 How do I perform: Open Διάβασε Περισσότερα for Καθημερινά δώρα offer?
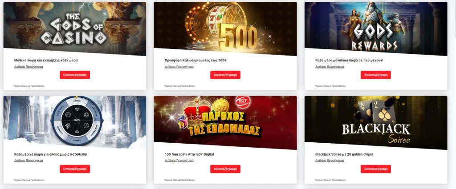(x=28, y=161)
